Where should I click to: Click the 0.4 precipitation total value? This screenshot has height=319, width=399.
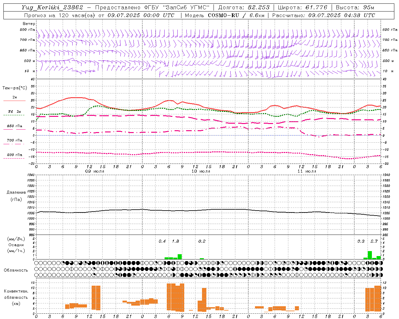coord(162,241)
